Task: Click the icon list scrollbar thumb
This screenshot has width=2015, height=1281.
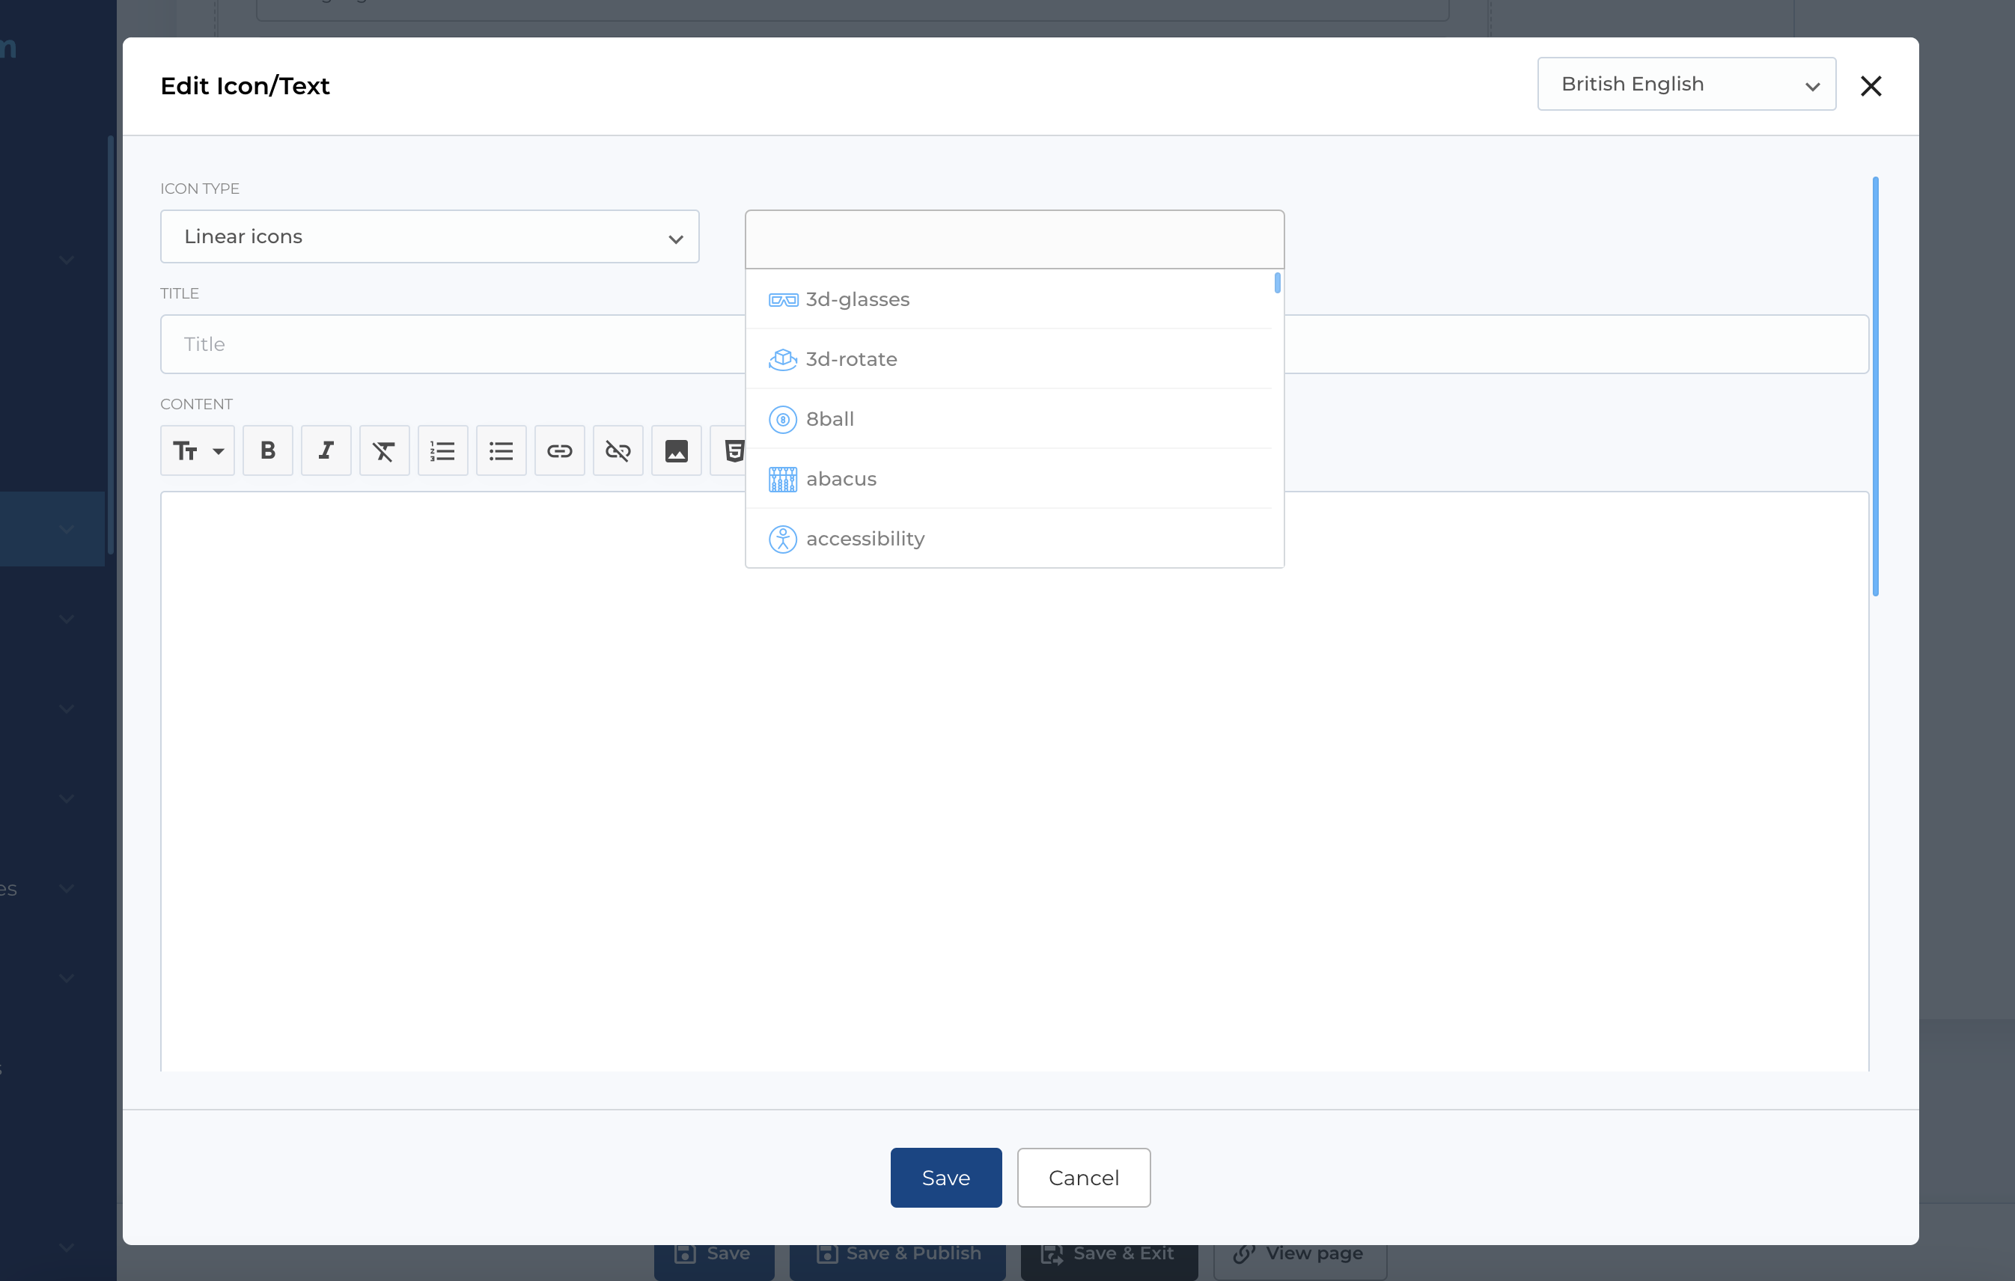Action: [x=1277, y=283]
